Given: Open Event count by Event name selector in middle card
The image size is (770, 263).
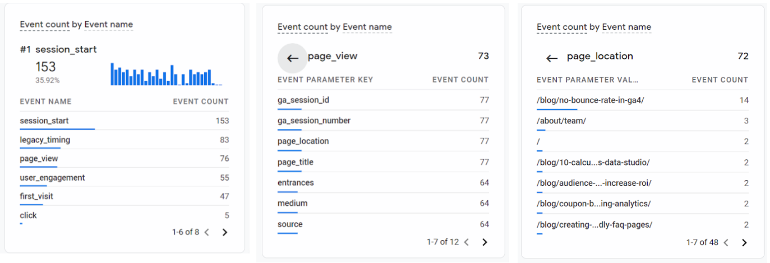Looking at the screenshot, I should coord(334,27).
